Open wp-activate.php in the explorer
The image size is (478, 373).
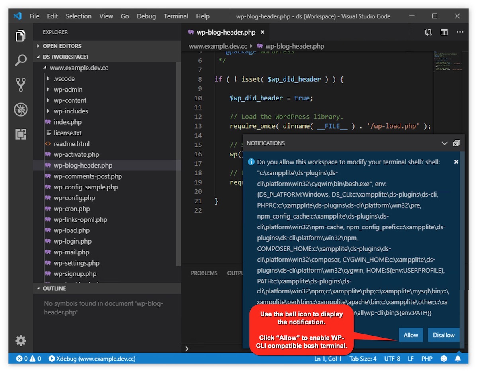[76, 154]
